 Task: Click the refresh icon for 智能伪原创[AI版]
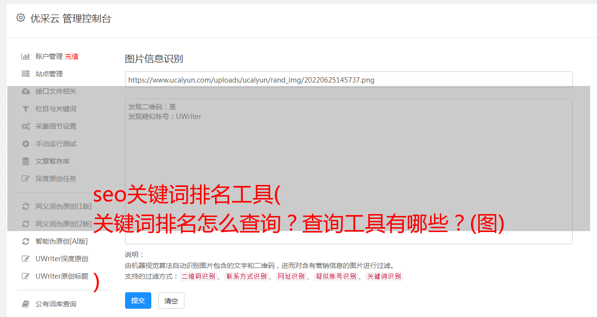26,241
